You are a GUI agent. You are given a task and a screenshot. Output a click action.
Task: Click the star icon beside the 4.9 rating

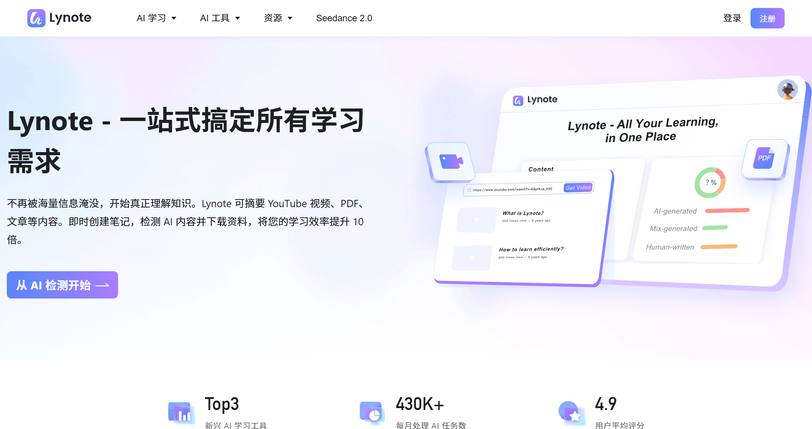coord(572,413)
